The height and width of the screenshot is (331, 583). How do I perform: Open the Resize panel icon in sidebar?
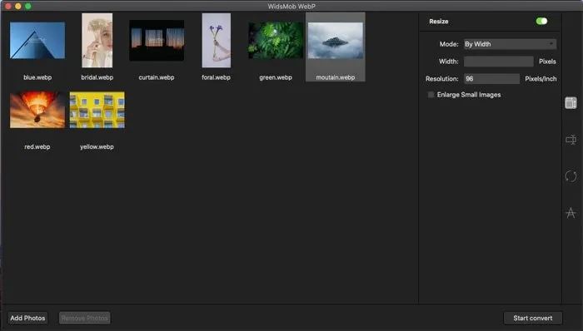571,103
